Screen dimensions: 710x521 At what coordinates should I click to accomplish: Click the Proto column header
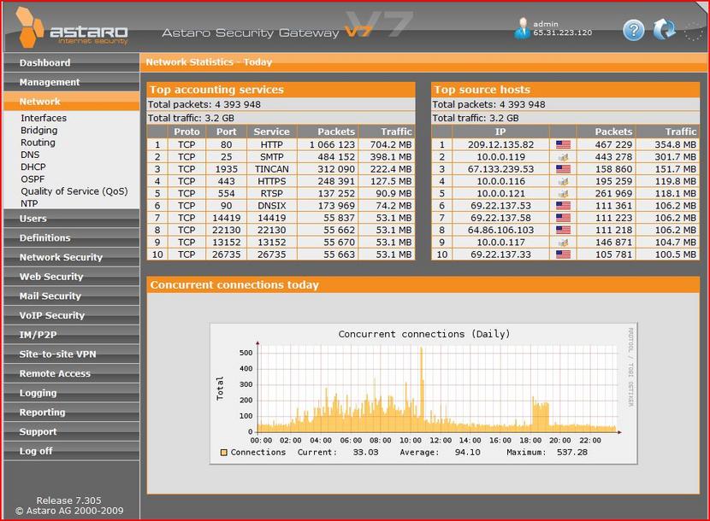tap(186, 132)
